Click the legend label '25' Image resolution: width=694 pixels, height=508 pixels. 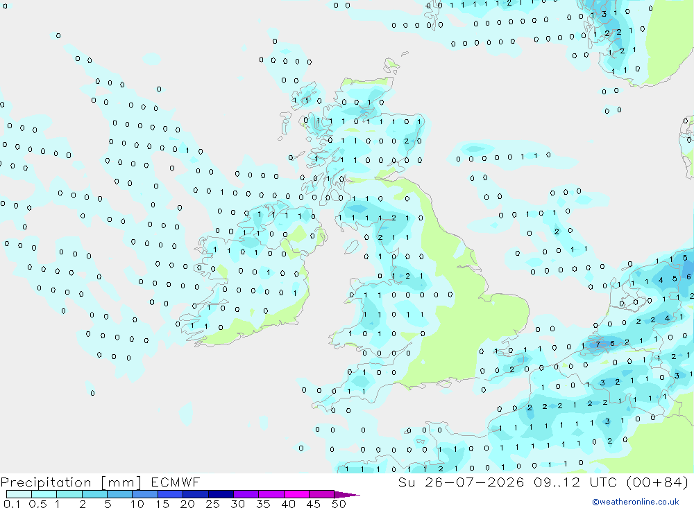coord(212,504)
